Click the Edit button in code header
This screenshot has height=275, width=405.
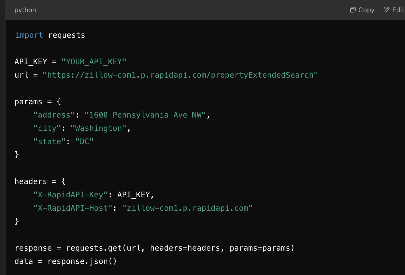click(x=394, y=10)
